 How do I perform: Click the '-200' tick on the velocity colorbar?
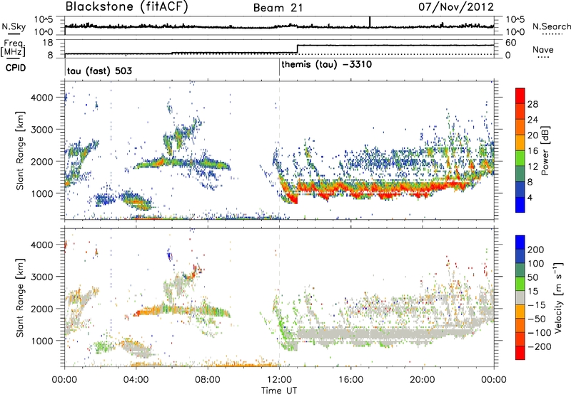(x=540, y=347)
